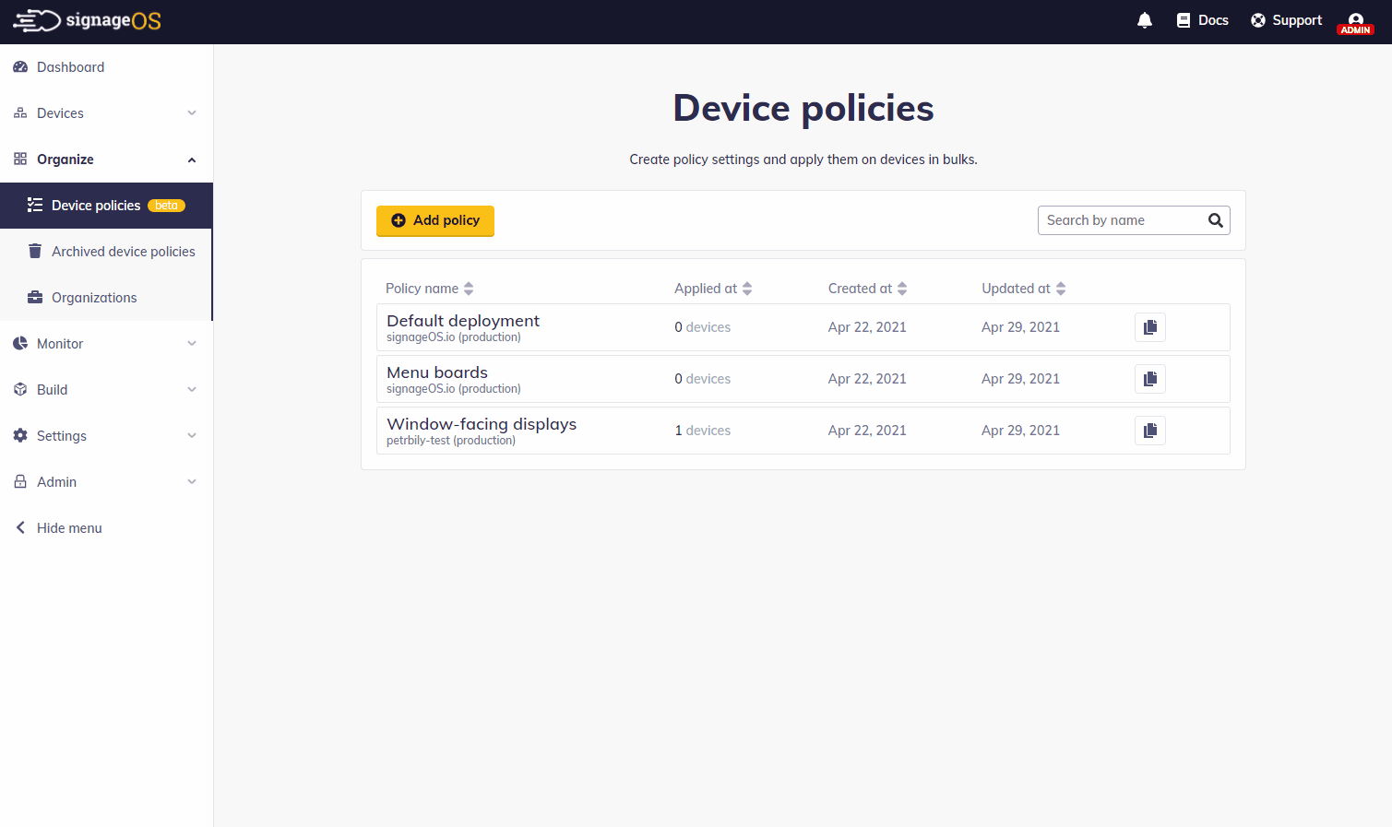Click the Docs icon in top bar
This screenshot has height=827, width=1392.
pos(1184,19)
